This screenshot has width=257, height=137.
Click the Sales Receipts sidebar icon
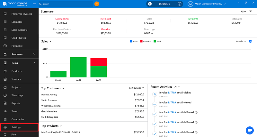click(5, 30)
